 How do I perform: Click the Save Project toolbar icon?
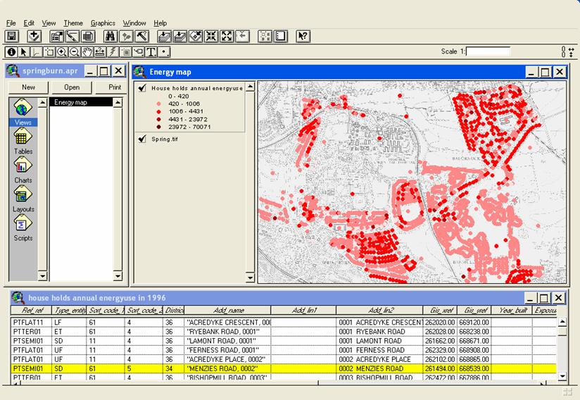pyautogui.click(x=12, y=37)
